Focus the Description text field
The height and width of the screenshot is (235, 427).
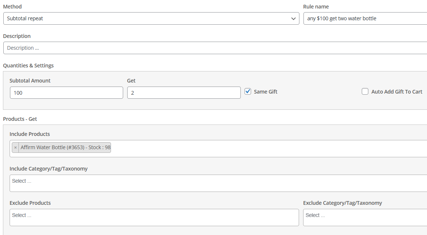coord(214,48)
